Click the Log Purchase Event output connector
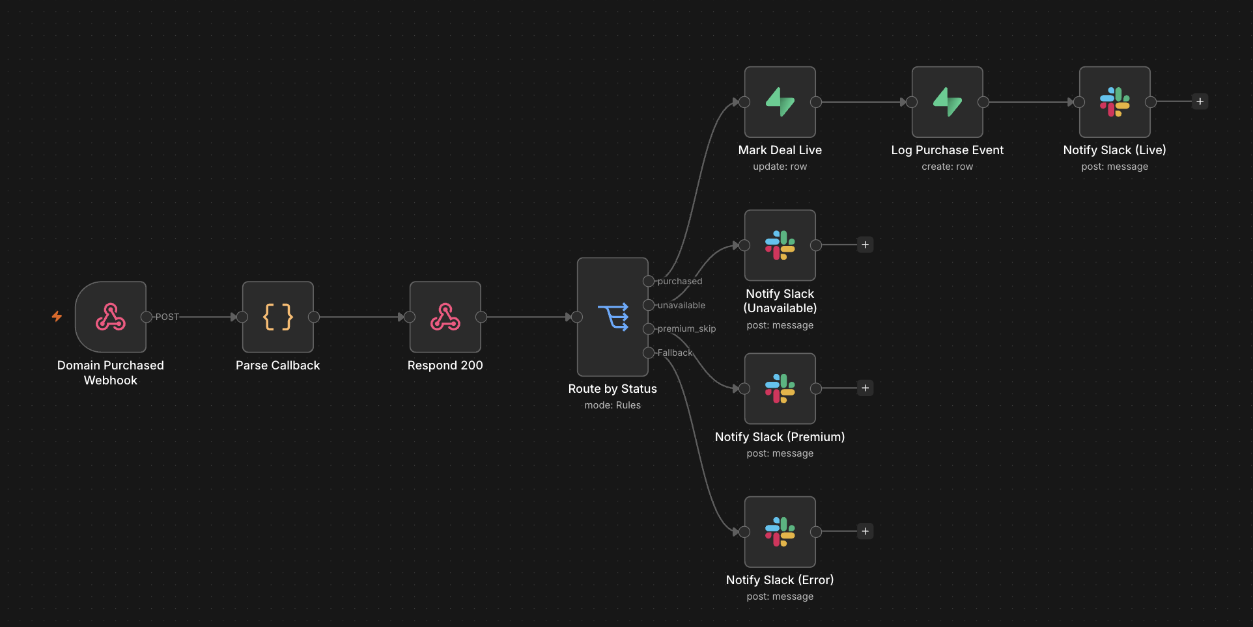 tap(983, 102)
